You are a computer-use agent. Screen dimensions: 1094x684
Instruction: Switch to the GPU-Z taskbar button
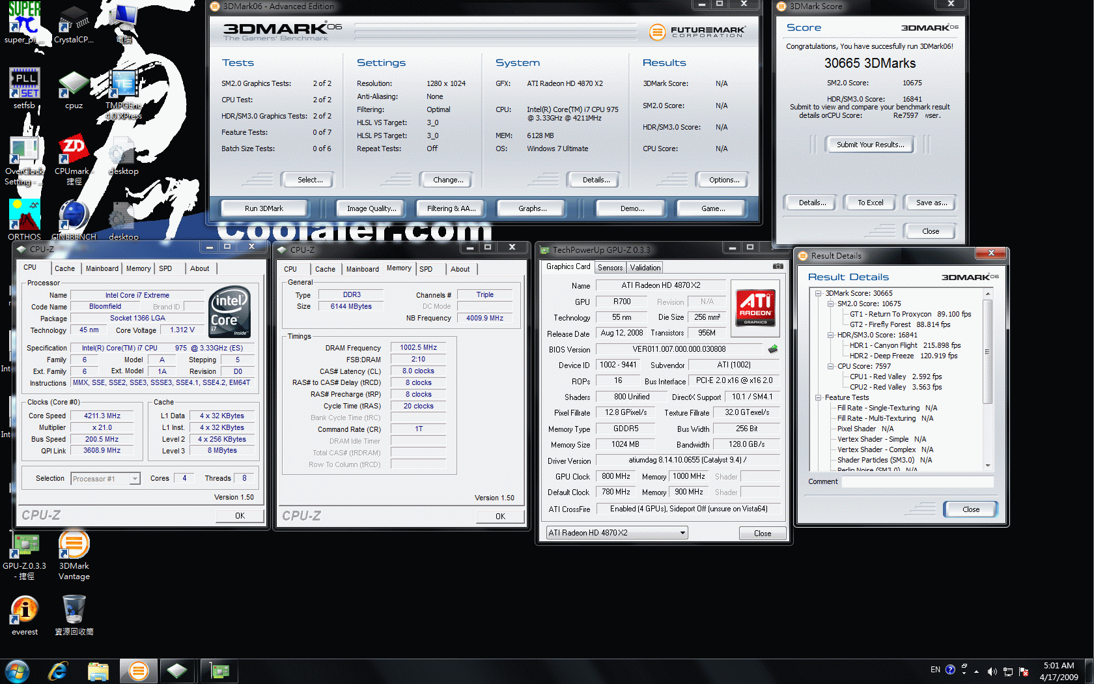point(219,671)
